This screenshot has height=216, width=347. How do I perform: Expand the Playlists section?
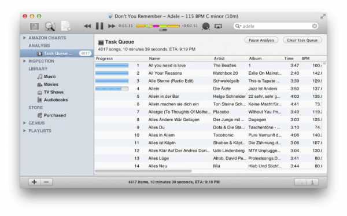24,131
